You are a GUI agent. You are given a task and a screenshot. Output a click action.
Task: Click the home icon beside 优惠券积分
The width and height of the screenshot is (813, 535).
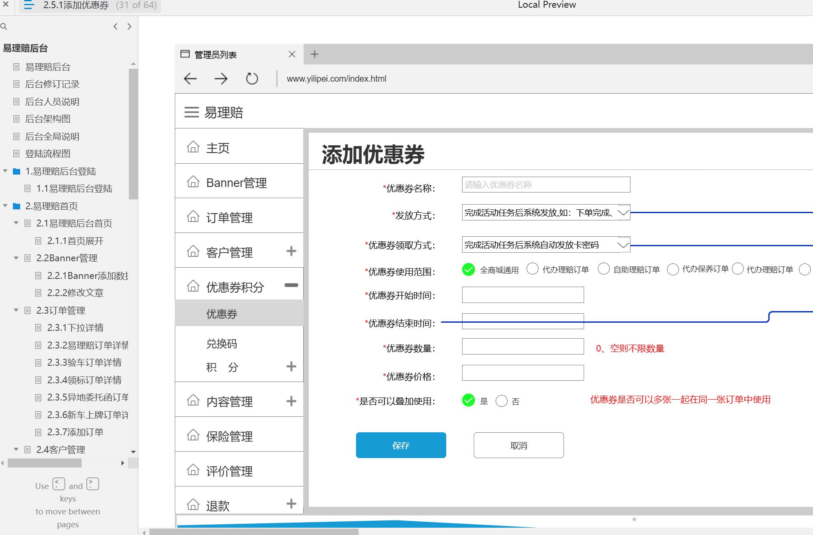click(193, 286)
